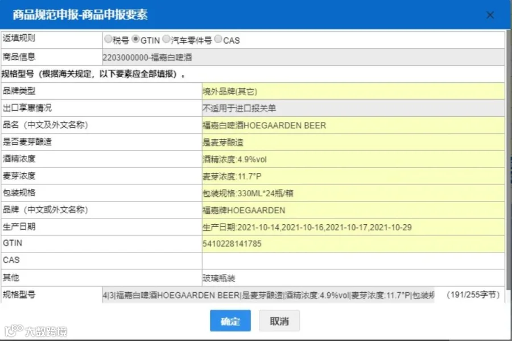Viewport: 512px width, 341px height.
Task: Click the 生产日期 row label
Action: coord(19,226)
